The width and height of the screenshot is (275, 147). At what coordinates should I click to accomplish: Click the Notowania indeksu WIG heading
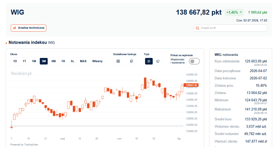pyautogui.click(x=32, y=43)
